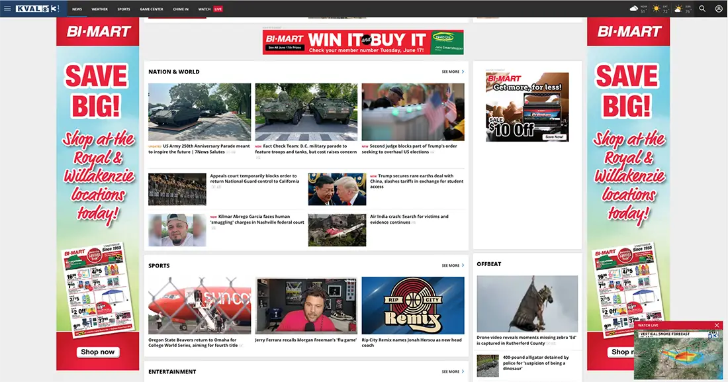Click the alligator story thumbnail
Image resolution: width=728 pixels, height=382 pixels.
(x=488, y=365)
